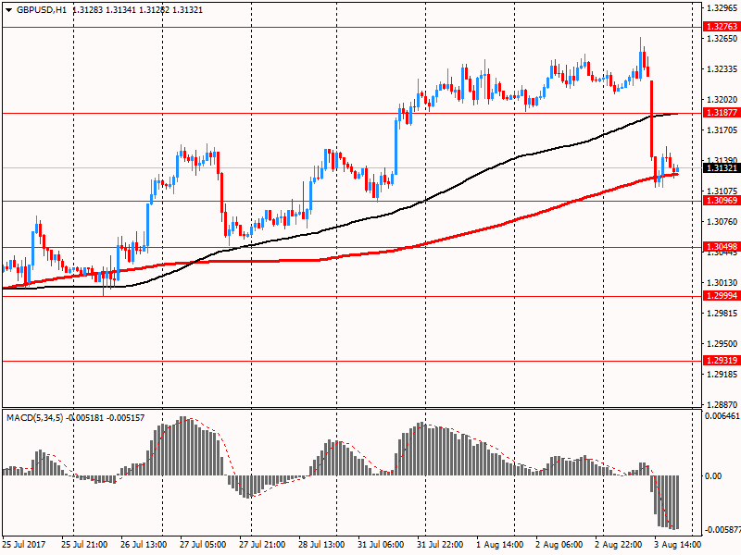Click the MACD scale value -0.005877
This screenshot has width=741, height=555.
(722, 530)
